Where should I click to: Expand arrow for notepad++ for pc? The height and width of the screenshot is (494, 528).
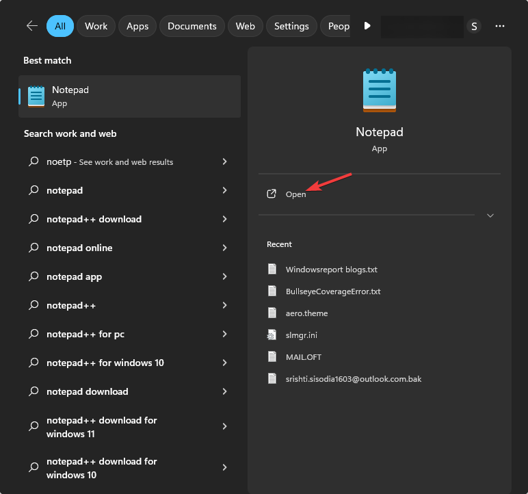coord(224,334)
